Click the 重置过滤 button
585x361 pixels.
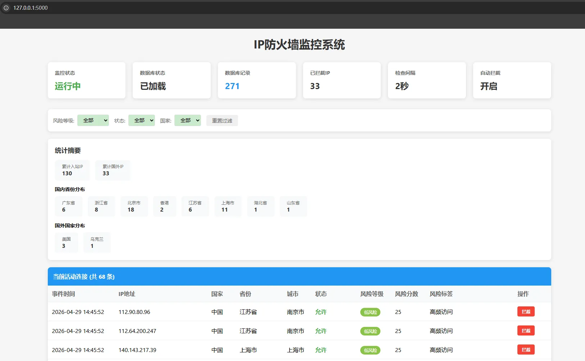pyautogui.click(x=222, y=120)
